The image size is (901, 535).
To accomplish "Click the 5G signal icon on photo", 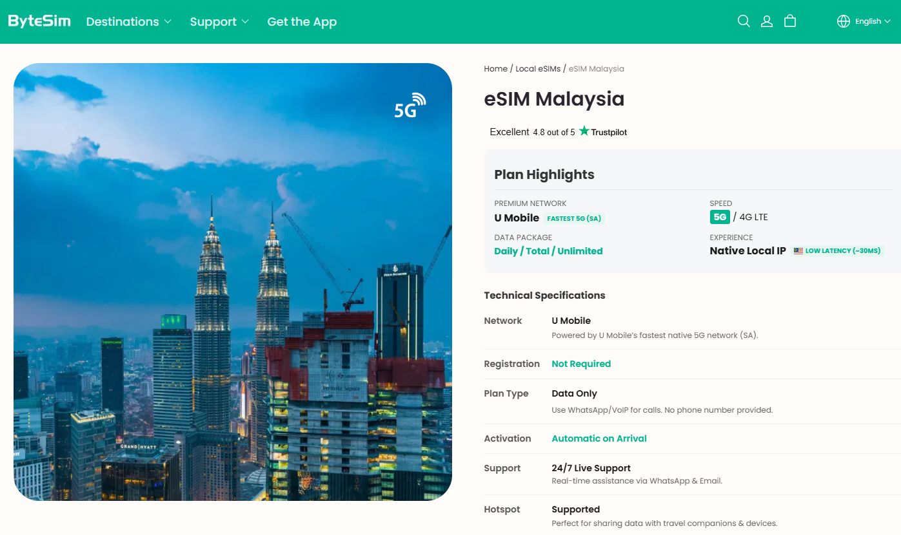I will [410, 106].
